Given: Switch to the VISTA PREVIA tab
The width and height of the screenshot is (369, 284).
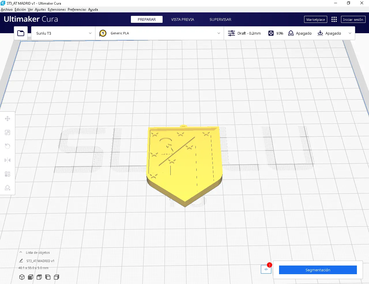Looking at the screenshot, I should click(182, 19).
